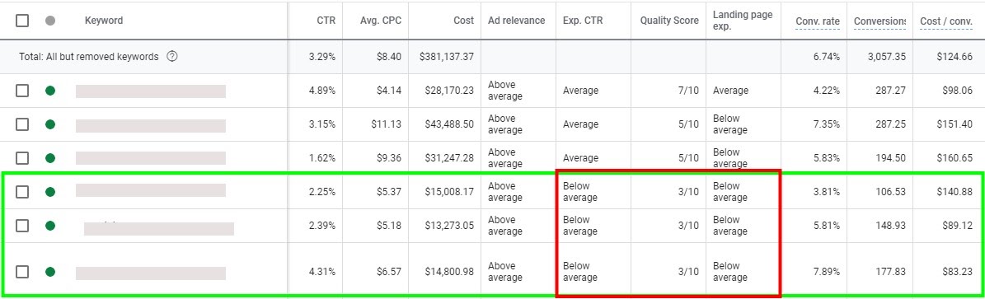Click the Cost / conv. column header

coord(947,21)
